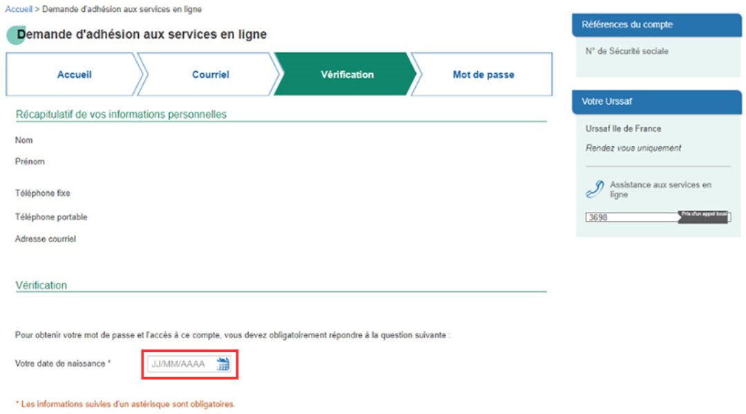746x414 pixels.
Task: Select the Vérification step tab
Action: coord(347,75)
